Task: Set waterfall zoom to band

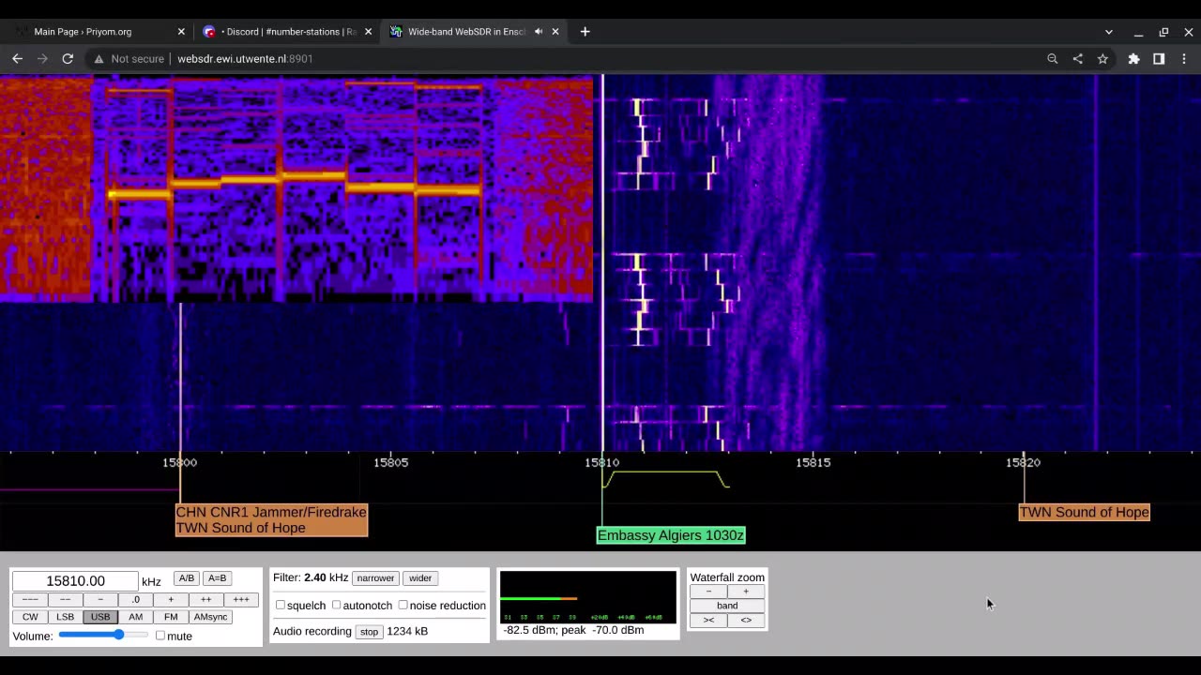Action: pos(727,606)
